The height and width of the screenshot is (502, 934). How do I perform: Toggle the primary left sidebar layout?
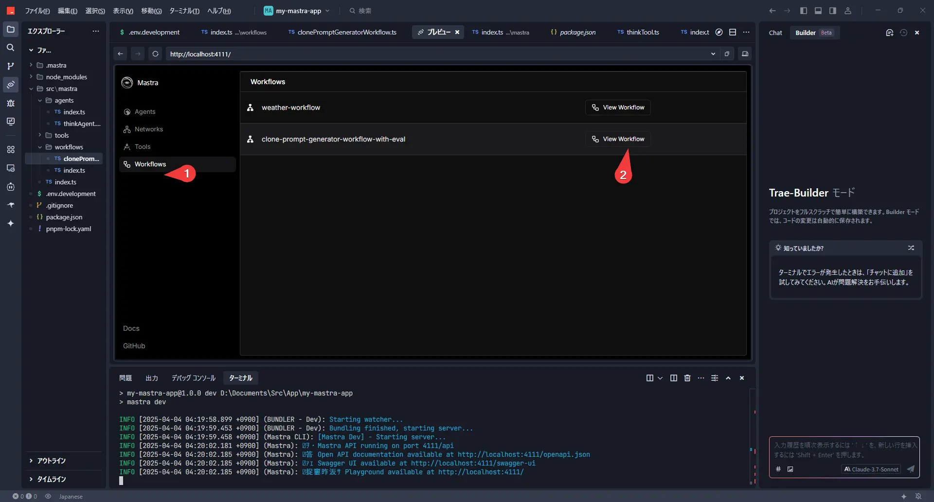tap(804, 11)
